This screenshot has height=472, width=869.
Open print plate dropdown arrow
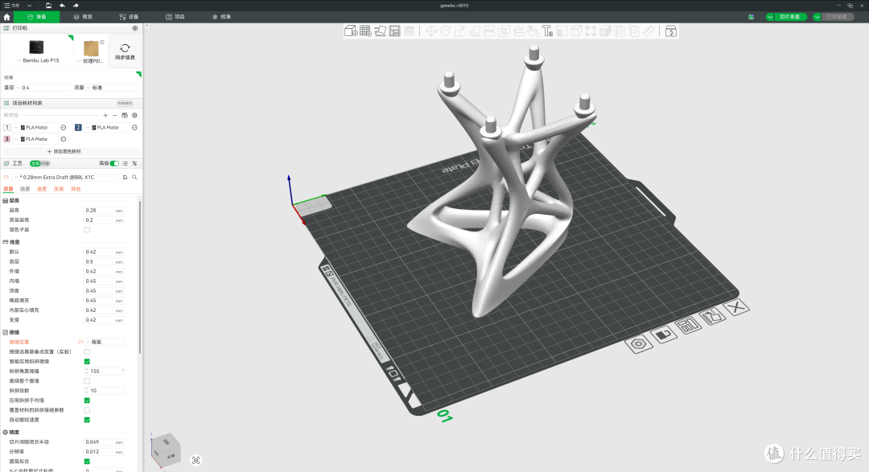[x=817, y=17]
